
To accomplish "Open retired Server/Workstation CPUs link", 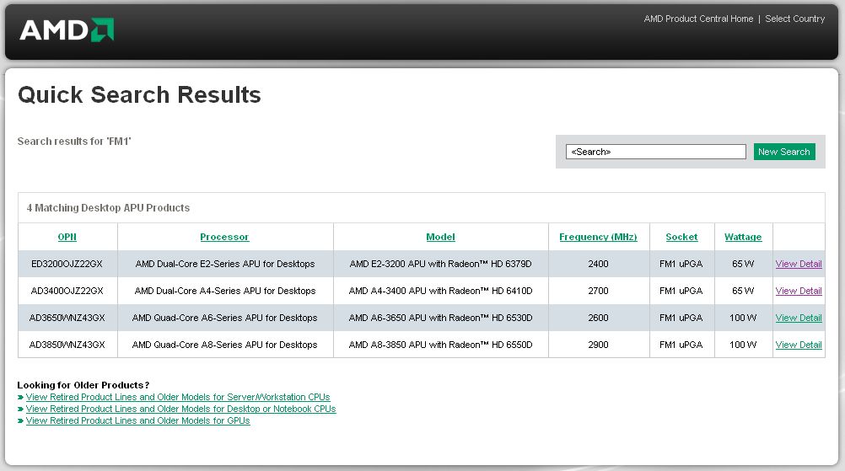I will point(178,397).
